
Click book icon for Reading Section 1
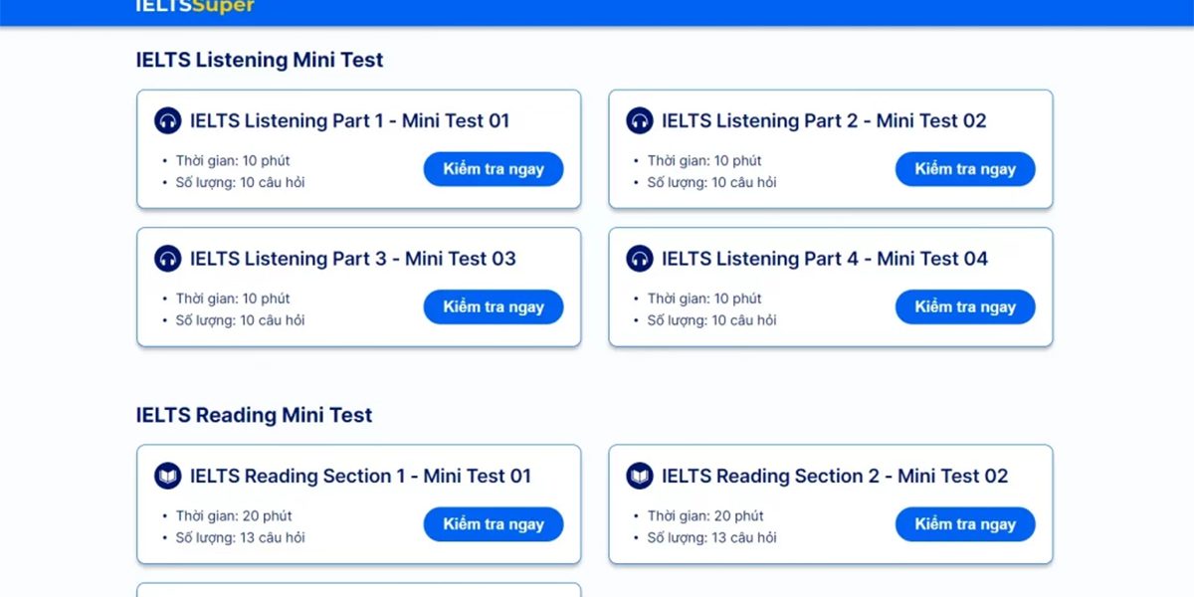[x=167, y=476]
